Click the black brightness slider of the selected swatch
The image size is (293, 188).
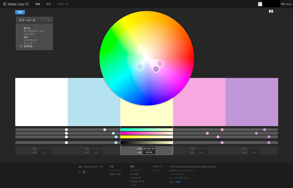pyautogui.click(x=146, y=143)
